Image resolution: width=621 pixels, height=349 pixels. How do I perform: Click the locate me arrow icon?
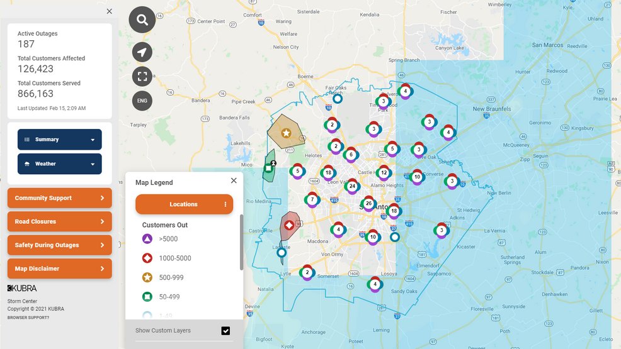[142, 52]
